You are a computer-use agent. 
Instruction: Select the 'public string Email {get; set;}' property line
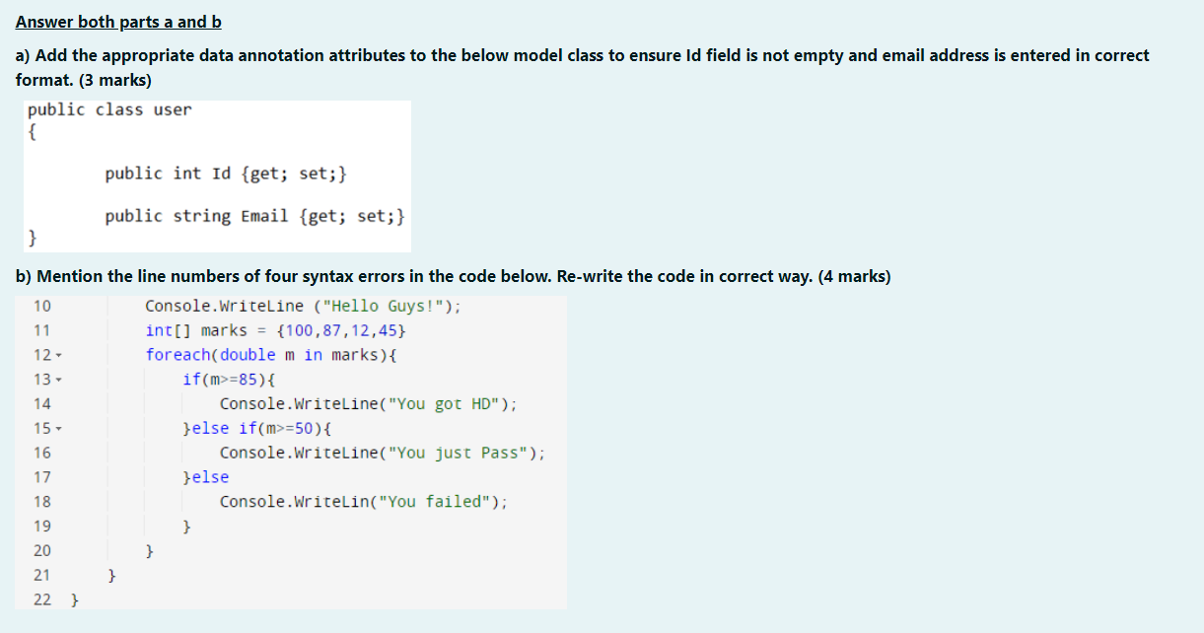[256, 216]
